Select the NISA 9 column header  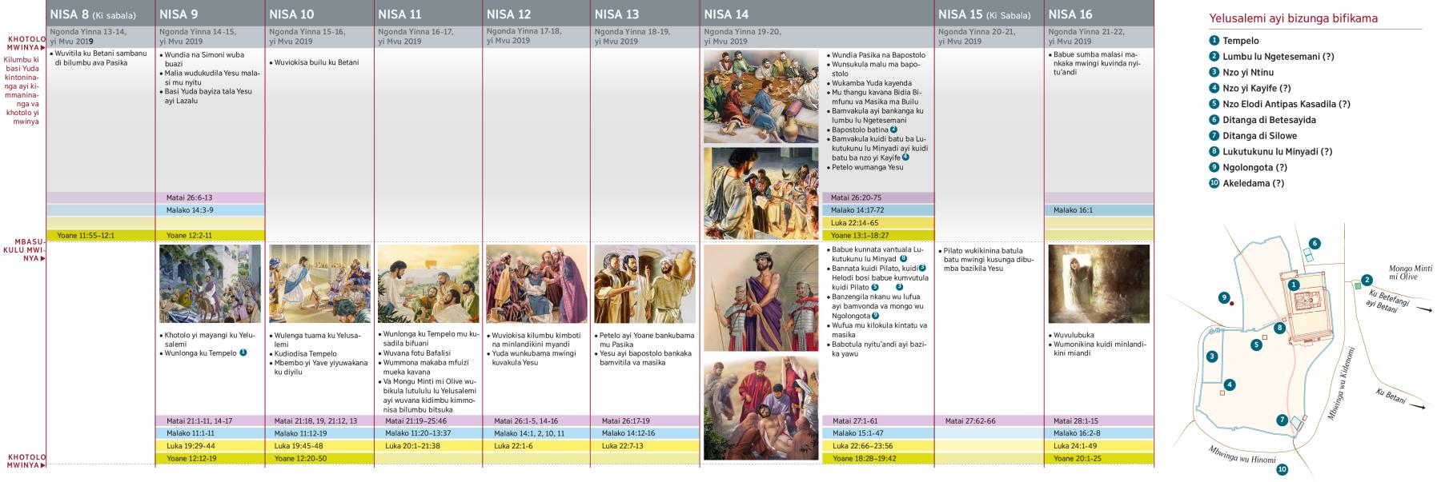(x=208, y=14)
